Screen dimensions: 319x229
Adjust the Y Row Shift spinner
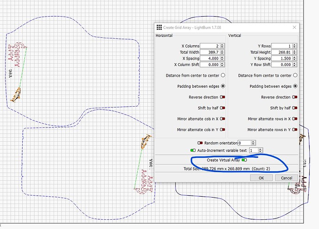tap(294, 65)
